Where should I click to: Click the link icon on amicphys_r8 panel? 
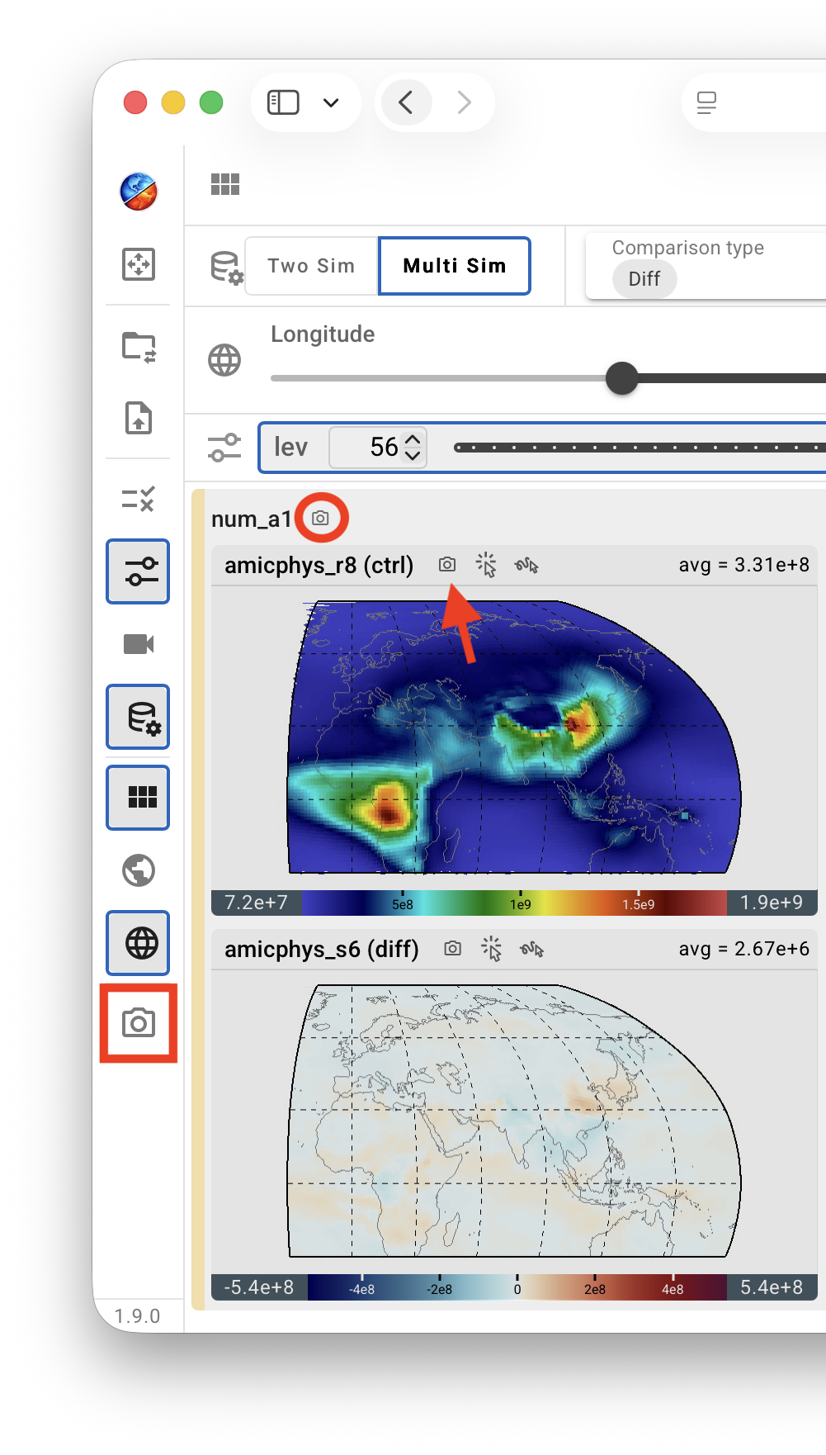pos(526,566)
